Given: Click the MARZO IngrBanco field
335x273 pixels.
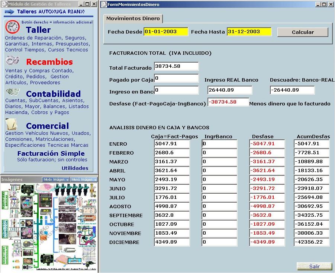Looking at the screenshot, I should point(219,162).
